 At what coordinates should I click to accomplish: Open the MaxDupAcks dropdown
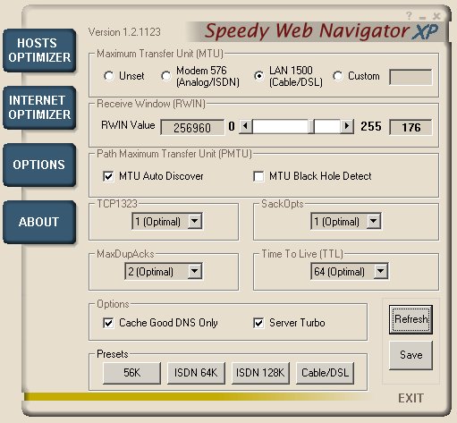195,271
